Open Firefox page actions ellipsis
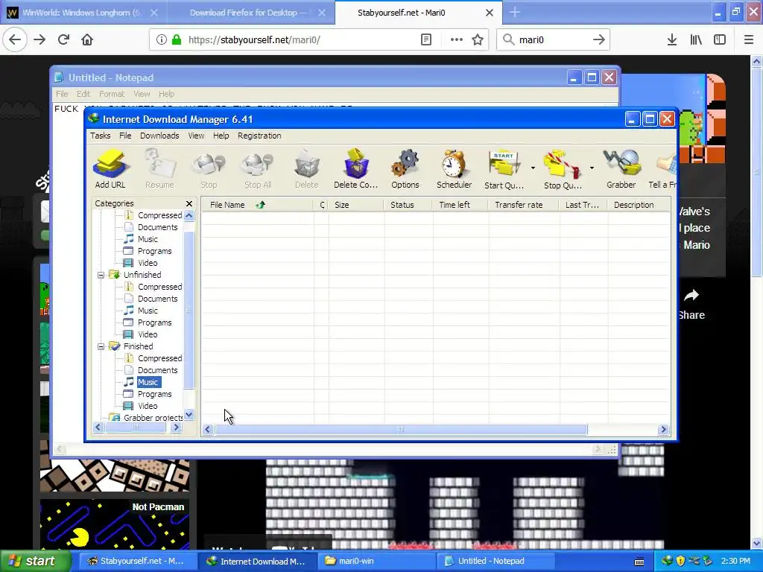This screenshot has width=763, height=572. click(457, 39)
